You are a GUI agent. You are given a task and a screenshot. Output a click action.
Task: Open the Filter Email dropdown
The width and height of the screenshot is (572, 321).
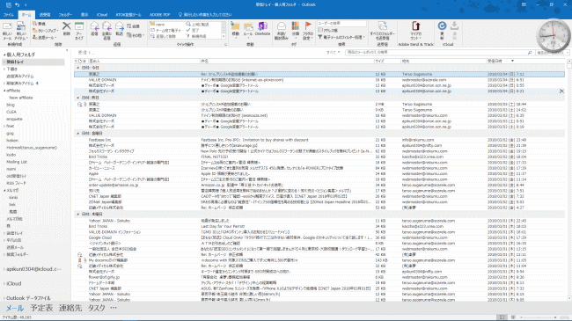click(x=341, y=37)
